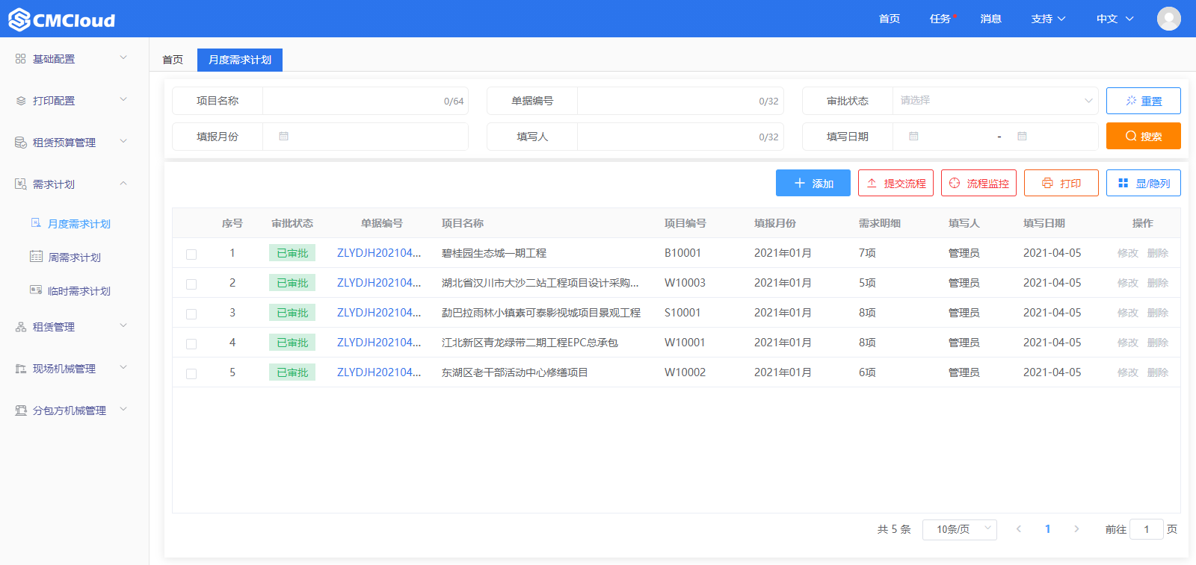Screen dimensions: 1196x565
Task: Click the CMCloud logo icon
Action: (19, 19)
